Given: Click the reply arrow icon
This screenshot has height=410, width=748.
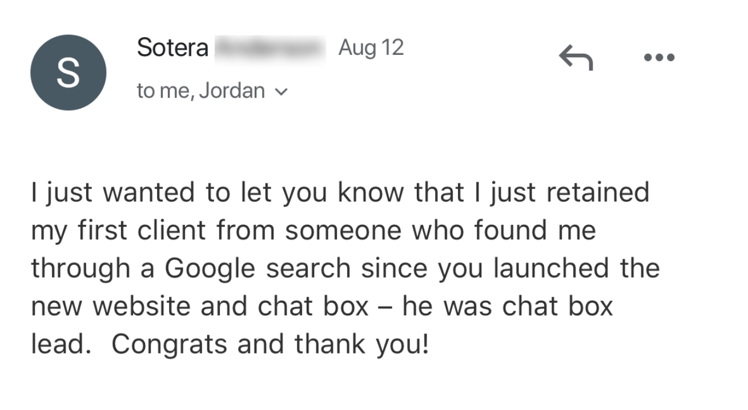Looking at the screenshot, I should 576,58.
